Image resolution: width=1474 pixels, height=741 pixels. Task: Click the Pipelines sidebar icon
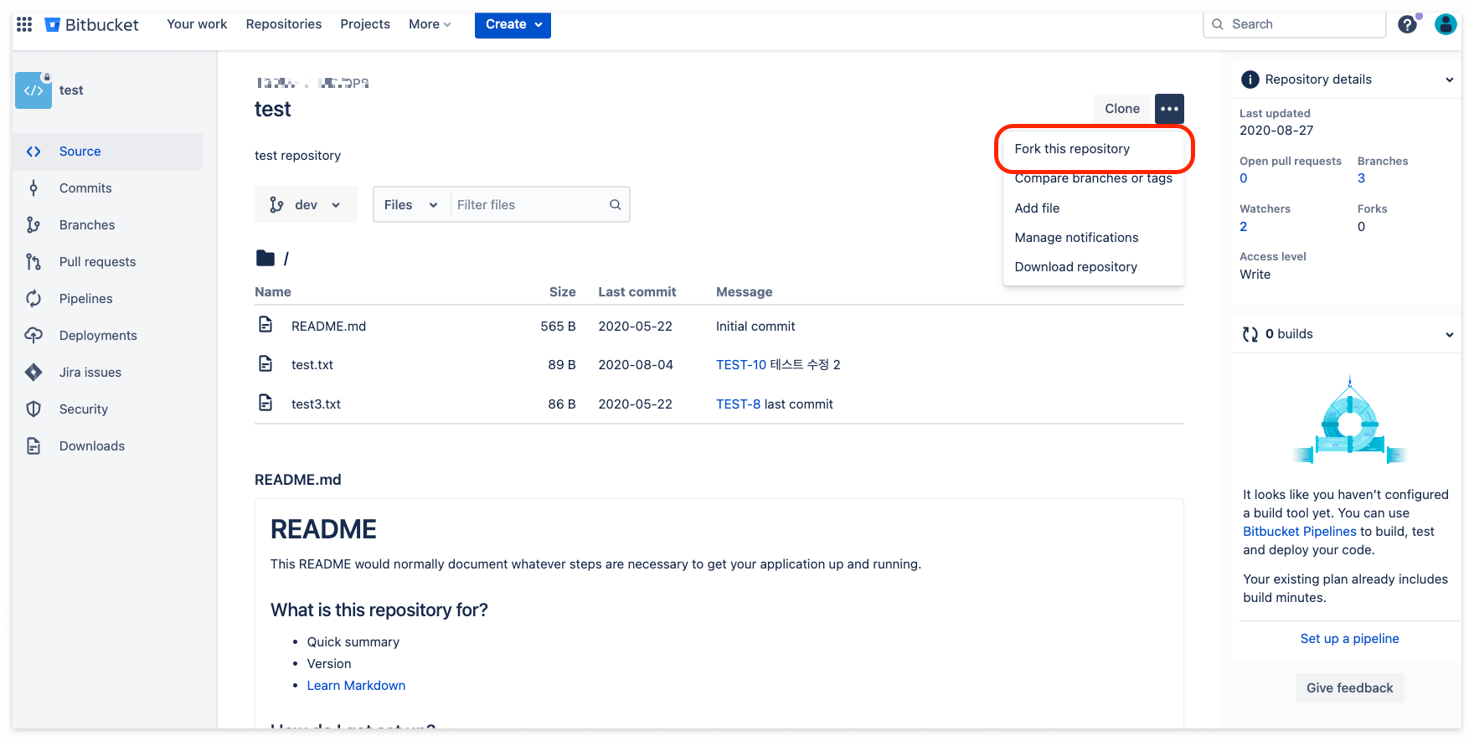[x=33, y=299]
